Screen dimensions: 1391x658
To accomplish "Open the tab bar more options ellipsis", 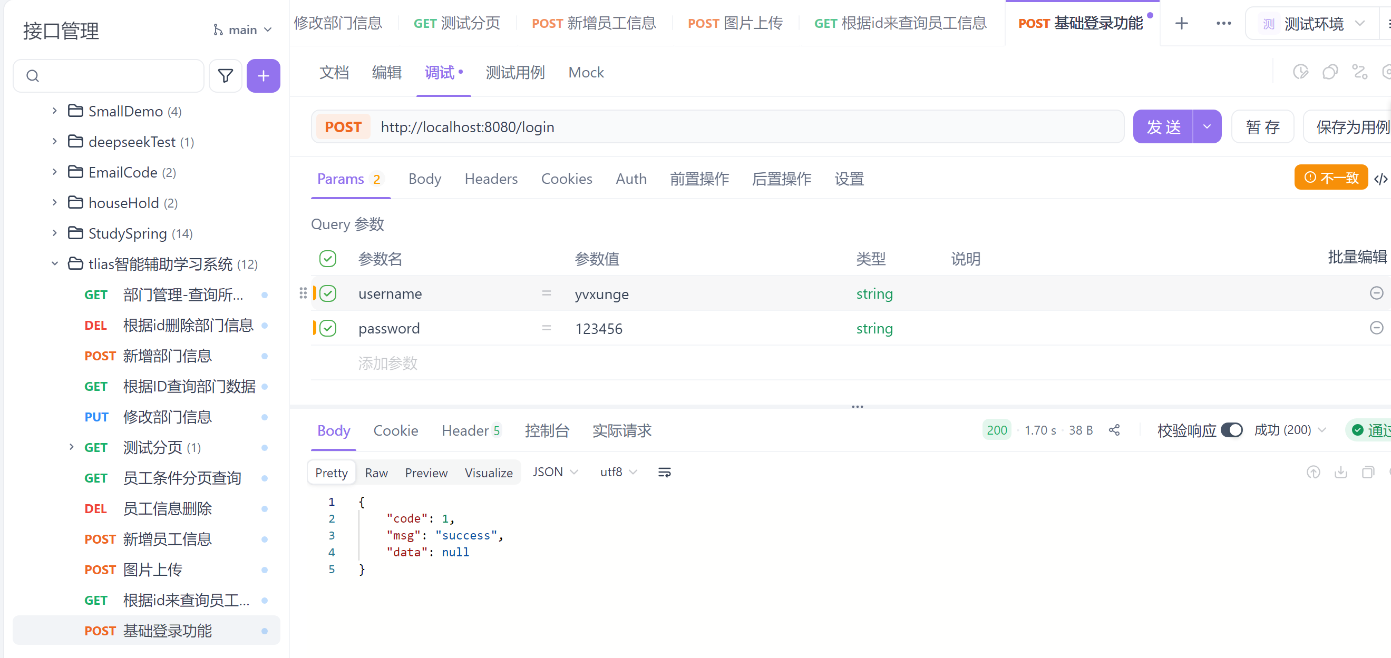I will tap(1223, 23).
